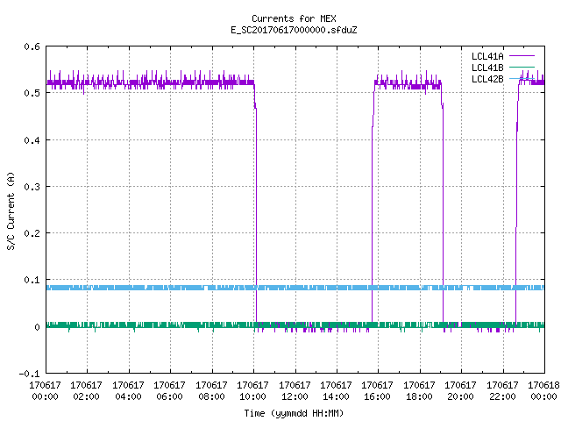Click the LCL41A legend label
Viewport: 561px width, 421px height.
click(487, 56)
